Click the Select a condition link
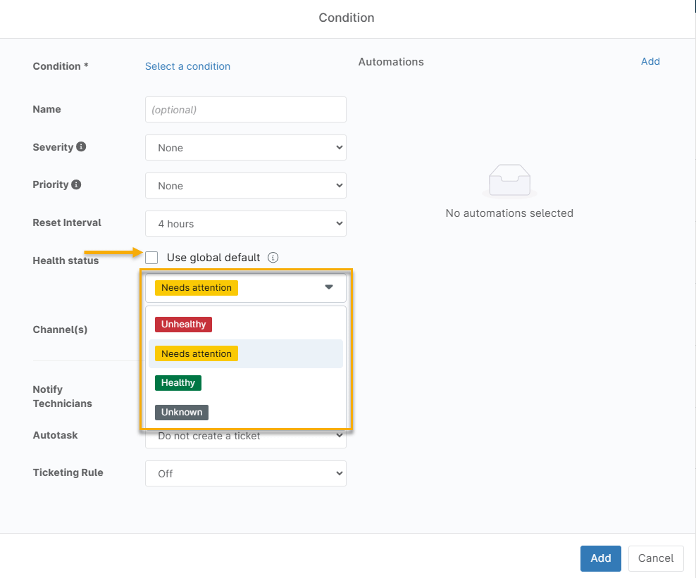Viewport: 696px width, 578px height. click(187, 66)
